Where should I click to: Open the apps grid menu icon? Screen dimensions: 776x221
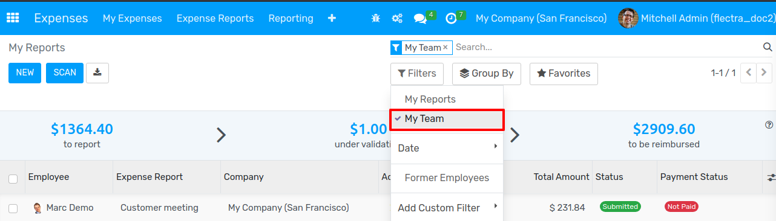pyautogui.click(x=13, y=18)
